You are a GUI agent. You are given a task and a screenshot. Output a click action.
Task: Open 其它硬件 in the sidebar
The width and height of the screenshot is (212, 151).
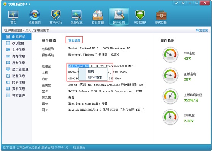pyautogui.click(x=17, y=95)
